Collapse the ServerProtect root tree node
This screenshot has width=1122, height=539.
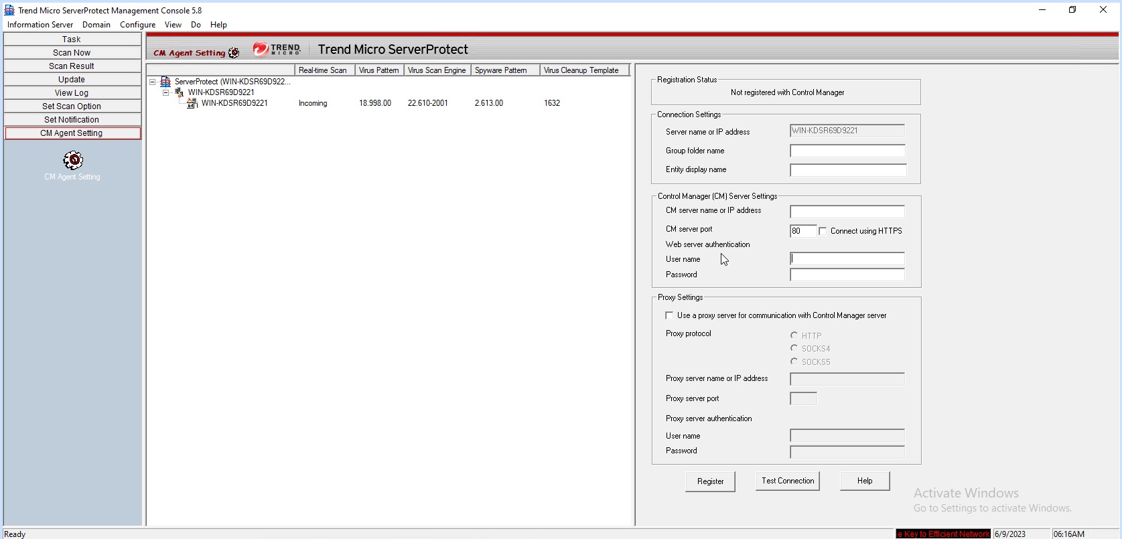153,82
